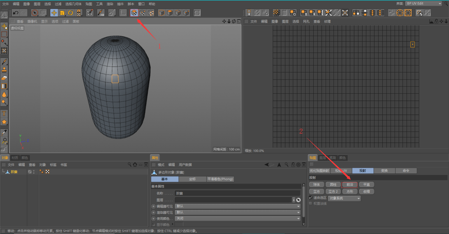Image resolution: width=449 pixels, height=234 pixels.
Task: Click the 名称 input field
Action: 237,193
